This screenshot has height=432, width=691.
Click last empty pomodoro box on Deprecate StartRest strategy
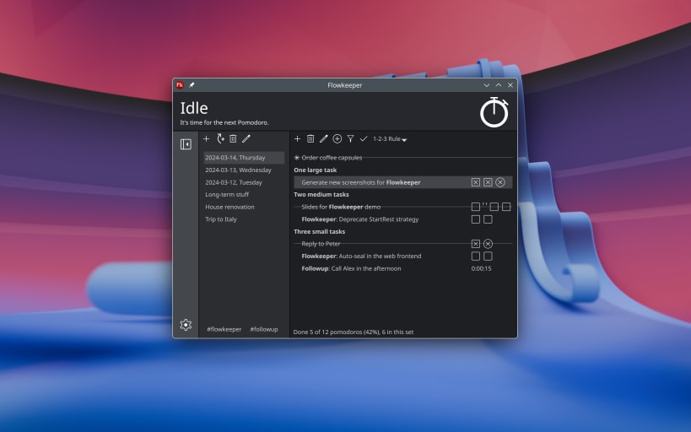point(488,219)
